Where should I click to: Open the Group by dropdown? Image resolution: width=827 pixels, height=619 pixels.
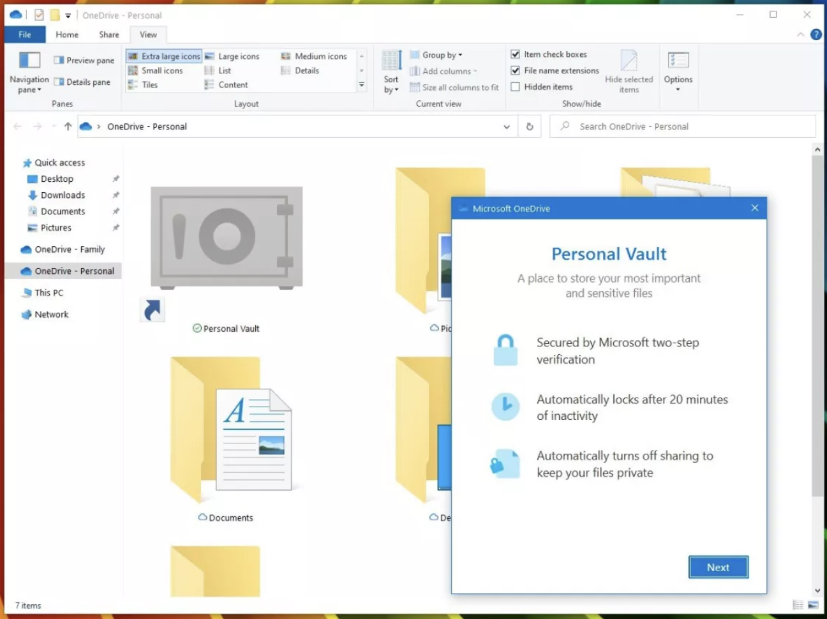(436, 55)
